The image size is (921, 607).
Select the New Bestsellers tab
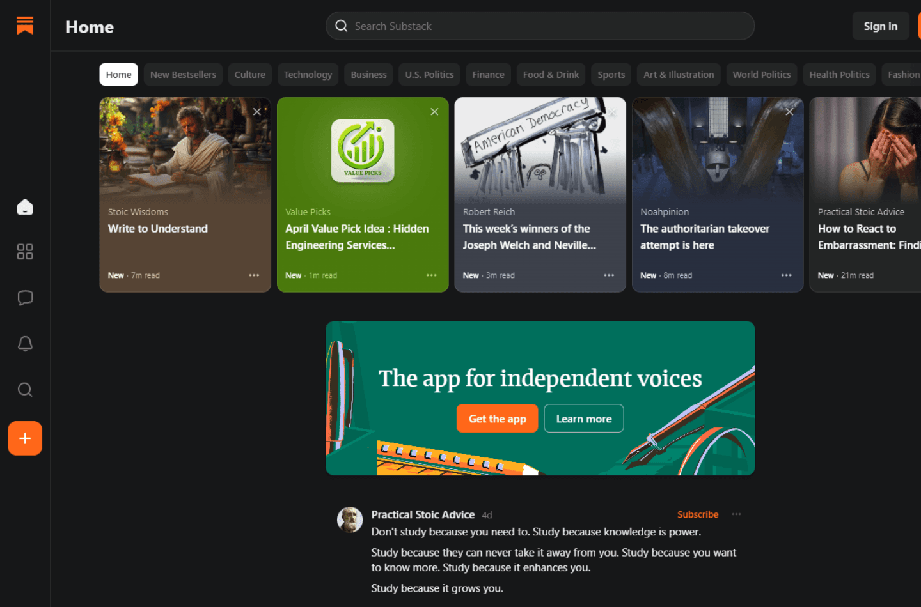coord(183,75)
